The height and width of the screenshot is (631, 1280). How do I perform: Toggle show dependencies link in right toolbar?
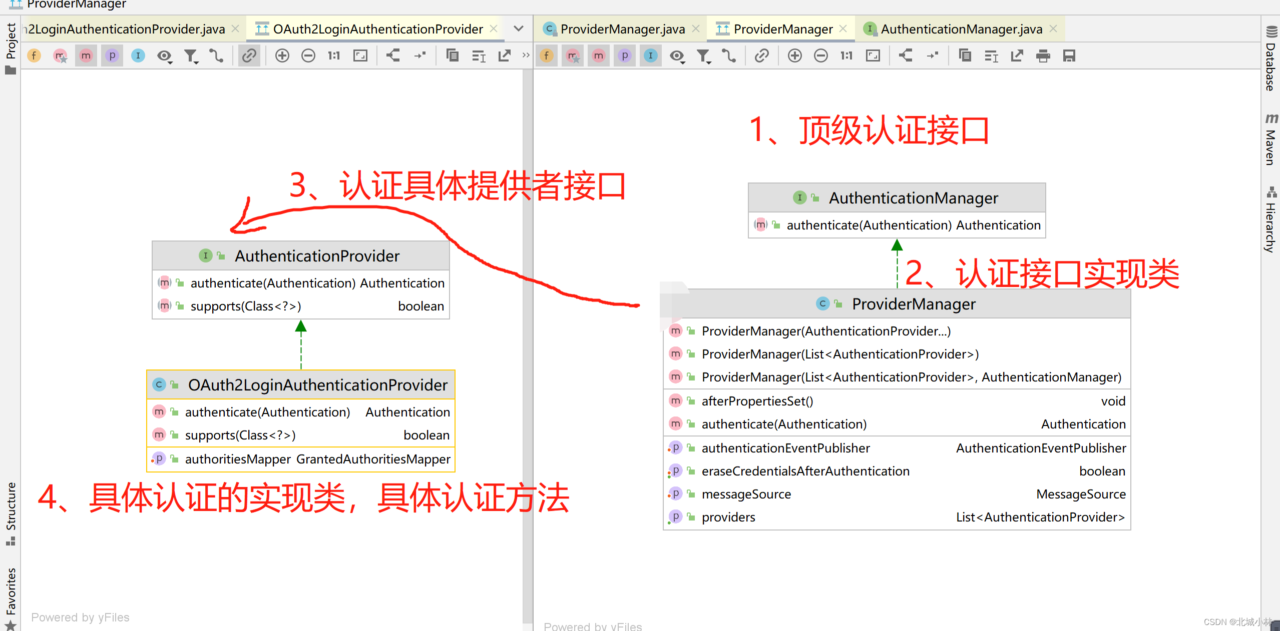point(762,55)
